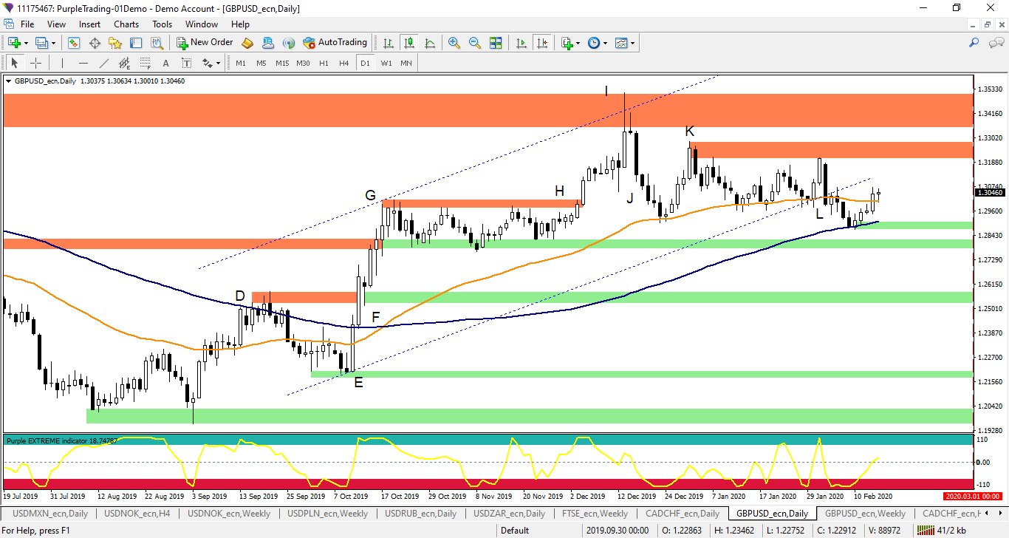Switch timeframe to M1
The width and height of the screenshot is (1009, 538).
tap(241, 63)
